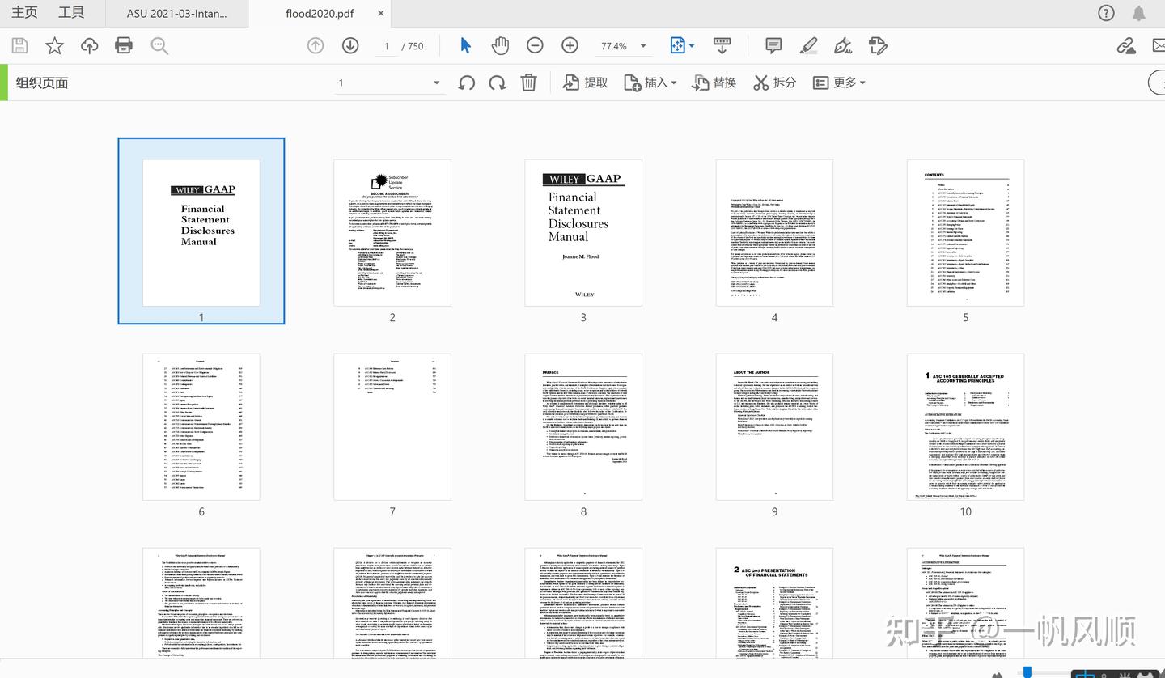The image size is (1165, 678).
Task: Bookmark the file with the star icon
Action: [x=54, y=46]
